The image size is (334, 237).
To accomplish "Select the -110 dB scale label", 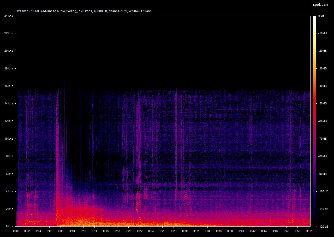I will 323,209.
